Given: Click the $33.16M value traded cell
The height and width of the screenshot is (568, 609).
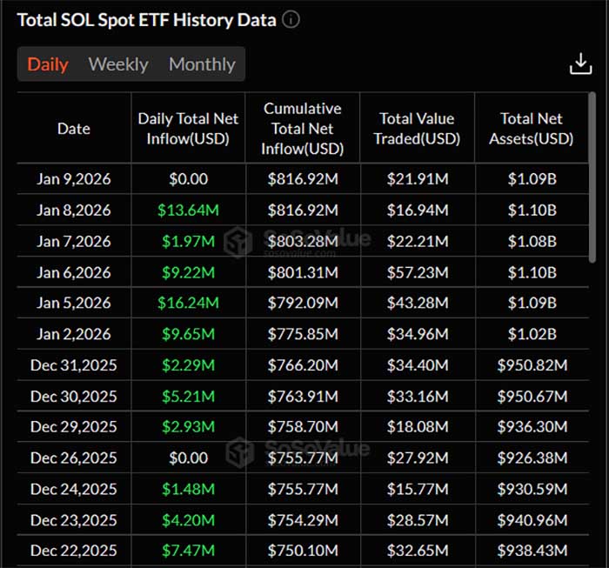Looking at the screenshot, I should coord(418,397).
